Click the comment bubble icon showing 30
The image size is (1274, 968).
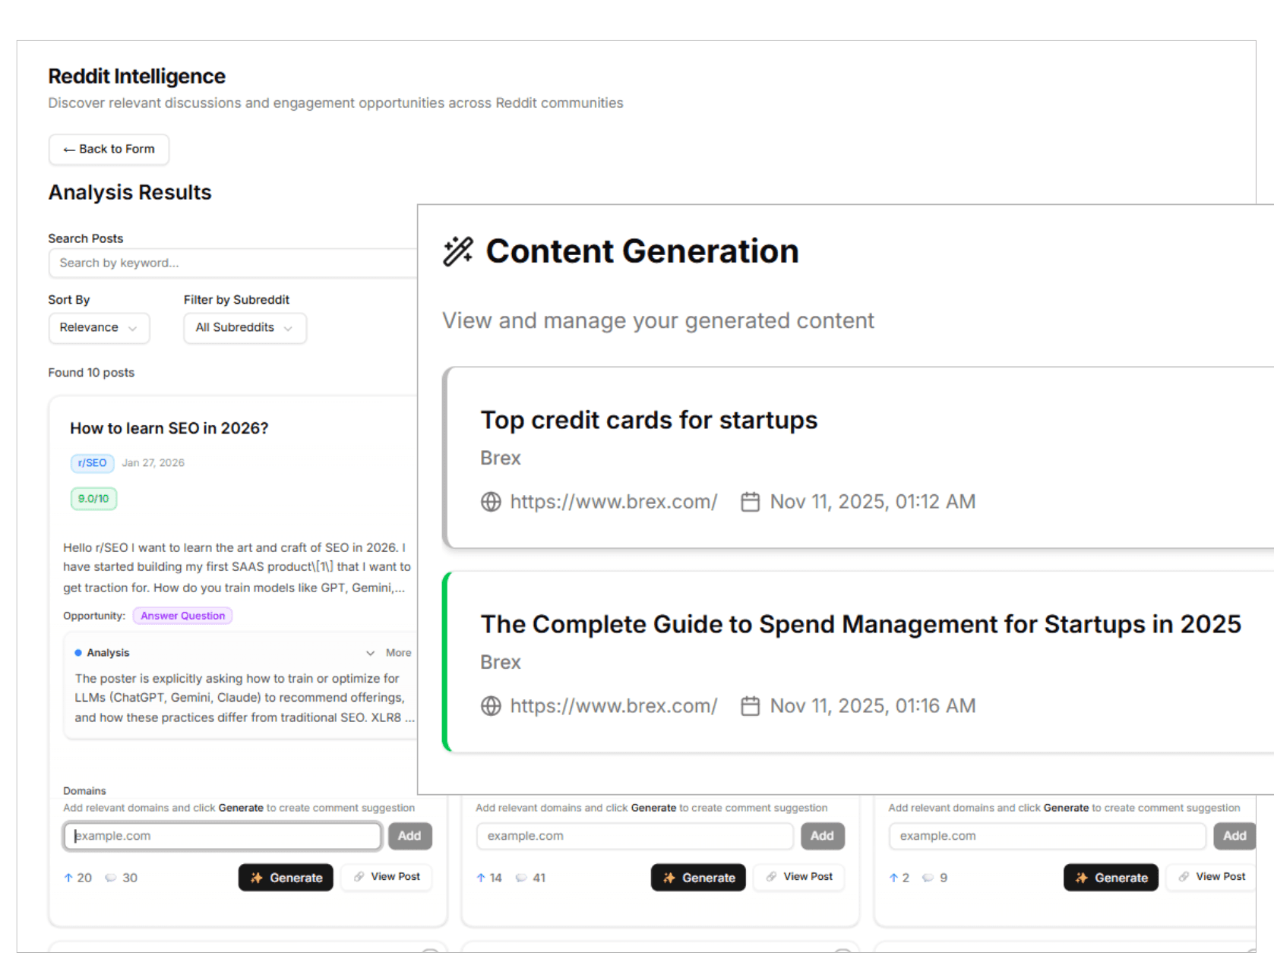111,878
